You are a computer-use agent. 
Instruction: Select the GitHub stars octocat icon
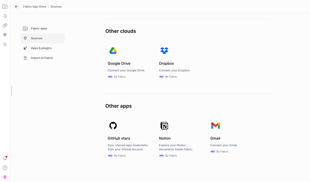pos(113,125)
